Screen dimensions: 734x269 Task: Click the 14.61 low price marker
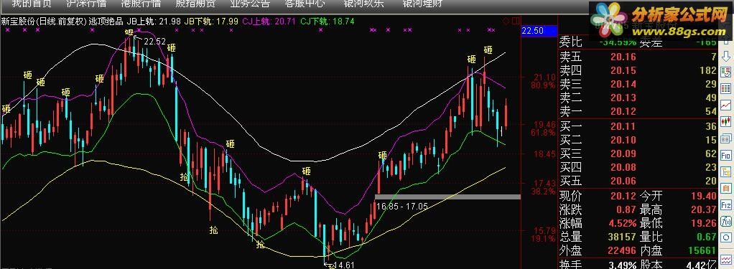click(x=343, y=265)
